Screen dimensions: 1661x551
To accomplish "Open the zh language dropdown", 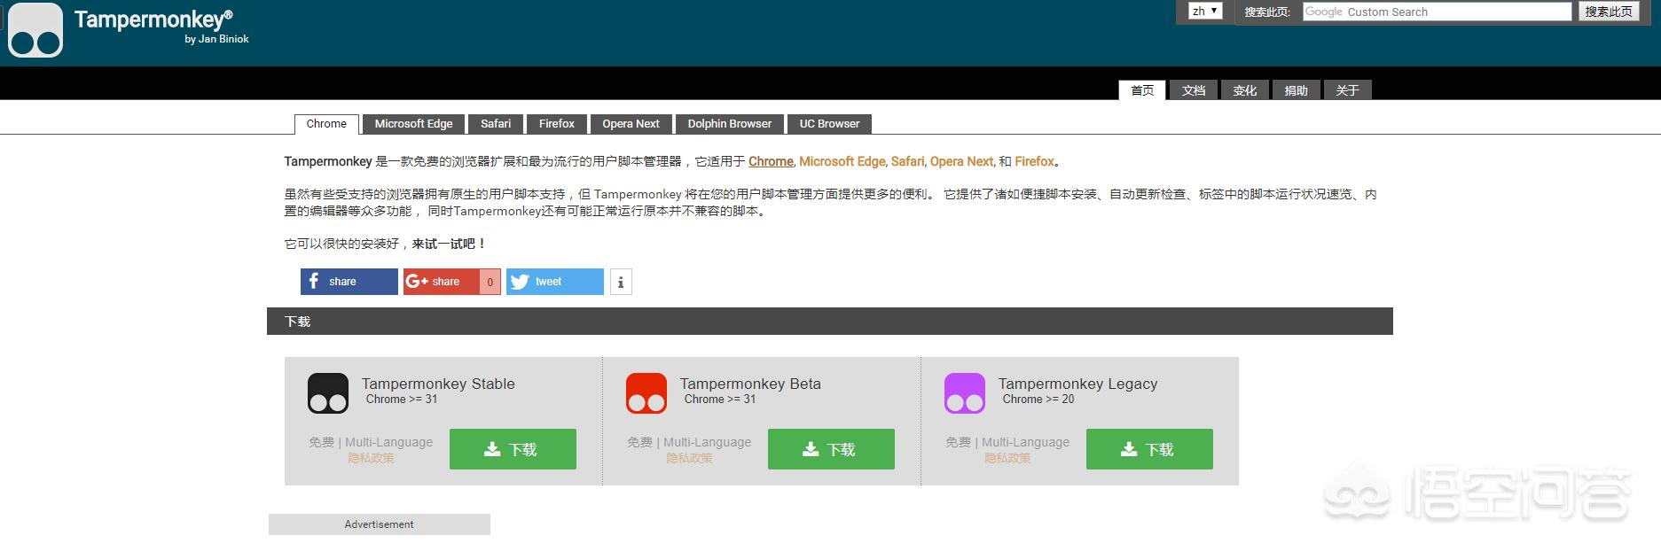I will tap(1205, 12).
